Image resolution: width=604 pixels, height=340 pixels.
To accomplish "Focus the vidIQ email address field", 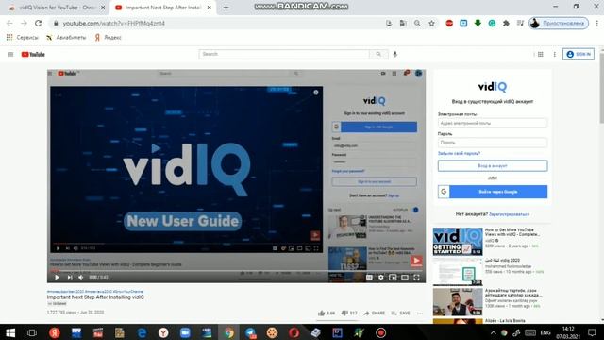I will 493,123.
